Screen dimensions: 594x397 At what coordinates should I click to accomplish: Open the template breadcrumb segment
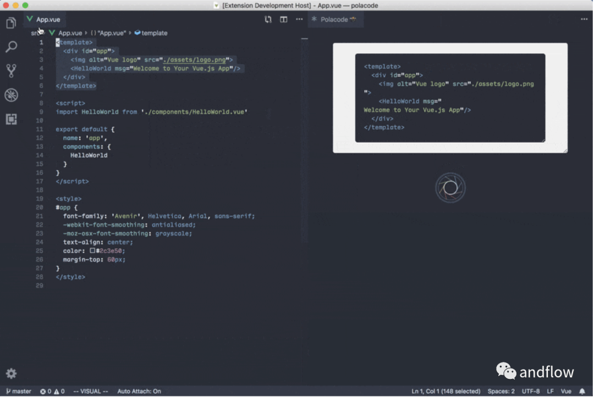pos(155,33)
